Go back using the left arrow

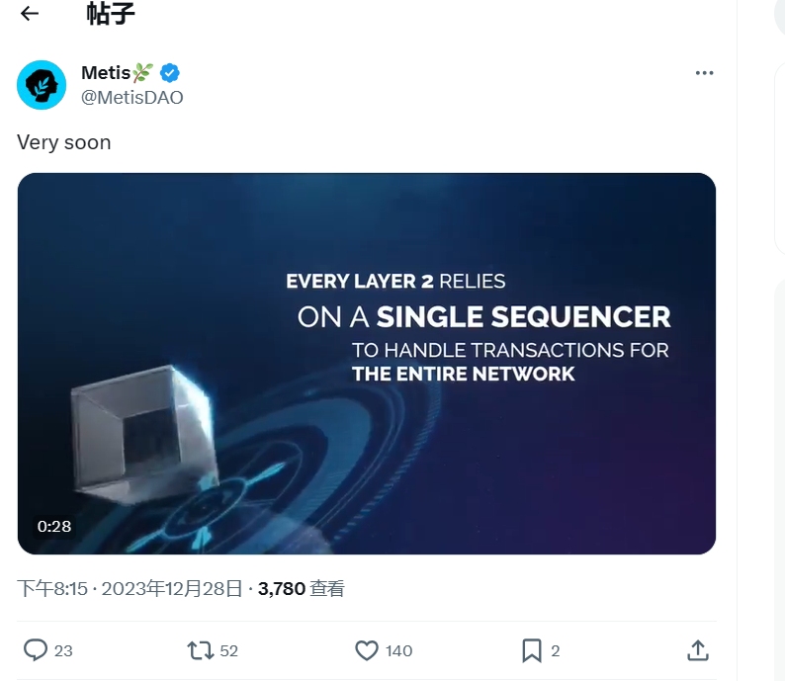coord(30,14)
